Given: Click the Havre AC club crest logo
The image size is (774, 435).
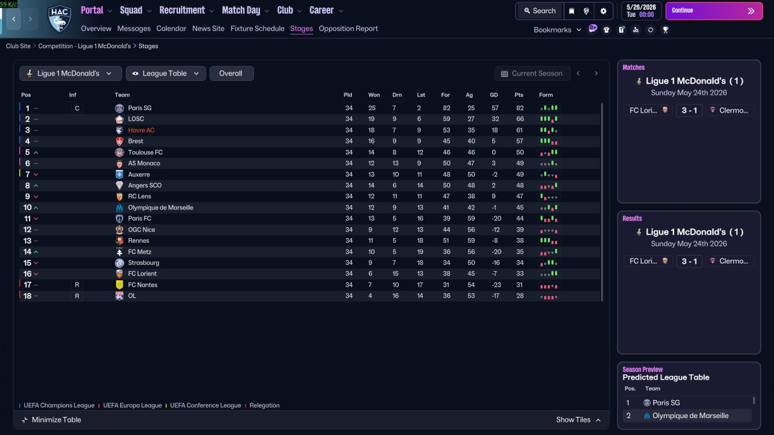Looking at the screenshot, I should (x=59, y=19).
